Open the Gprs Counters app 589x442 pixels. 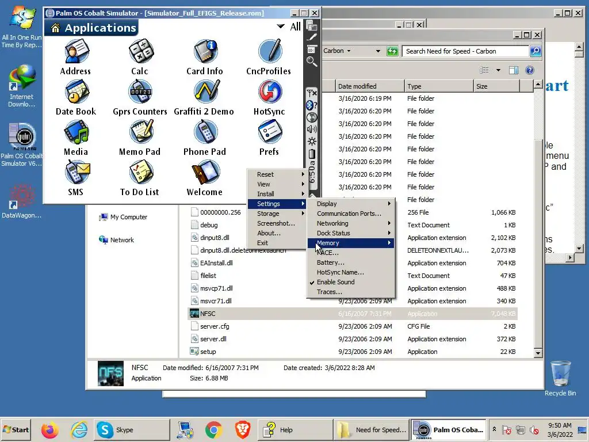click(140, 98)
